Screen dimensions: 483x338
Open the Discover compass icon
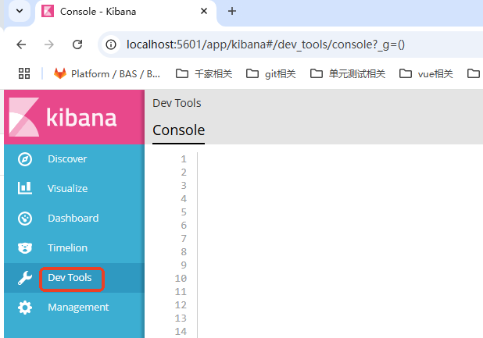[x=25, y=159]
